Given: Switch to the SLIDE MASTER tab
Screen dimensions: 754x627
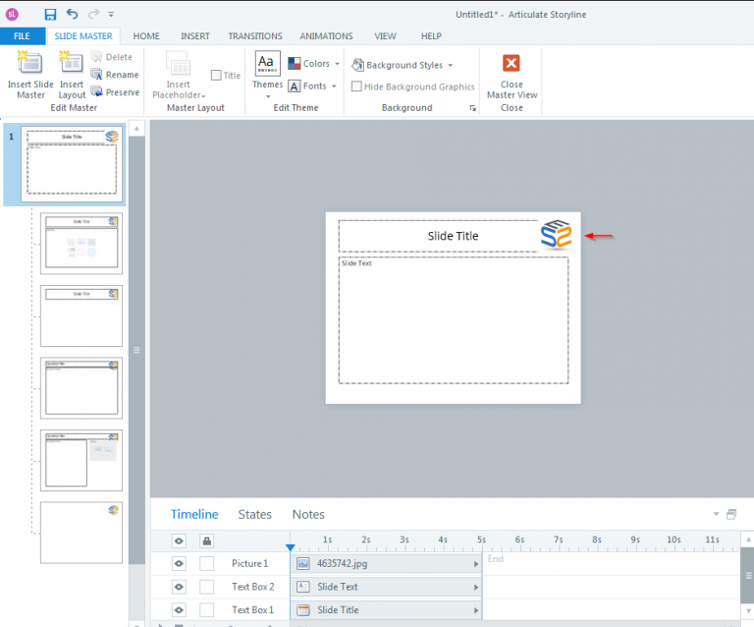Looking at the screenshot, I should (83, 36).
